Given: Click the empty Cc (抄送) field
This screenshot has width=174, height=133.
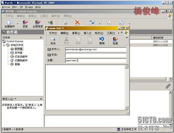Looking at the screenshot, I should pyautogui.click(x=96, y=55).
